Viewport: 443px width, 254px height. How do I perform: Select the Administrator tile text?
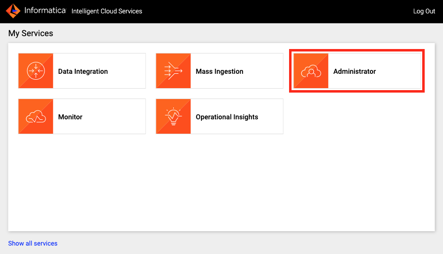[x=354, y=71]
